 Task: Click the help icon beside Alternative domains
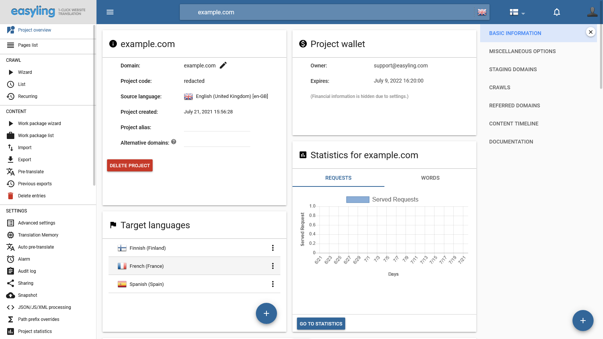174,142
